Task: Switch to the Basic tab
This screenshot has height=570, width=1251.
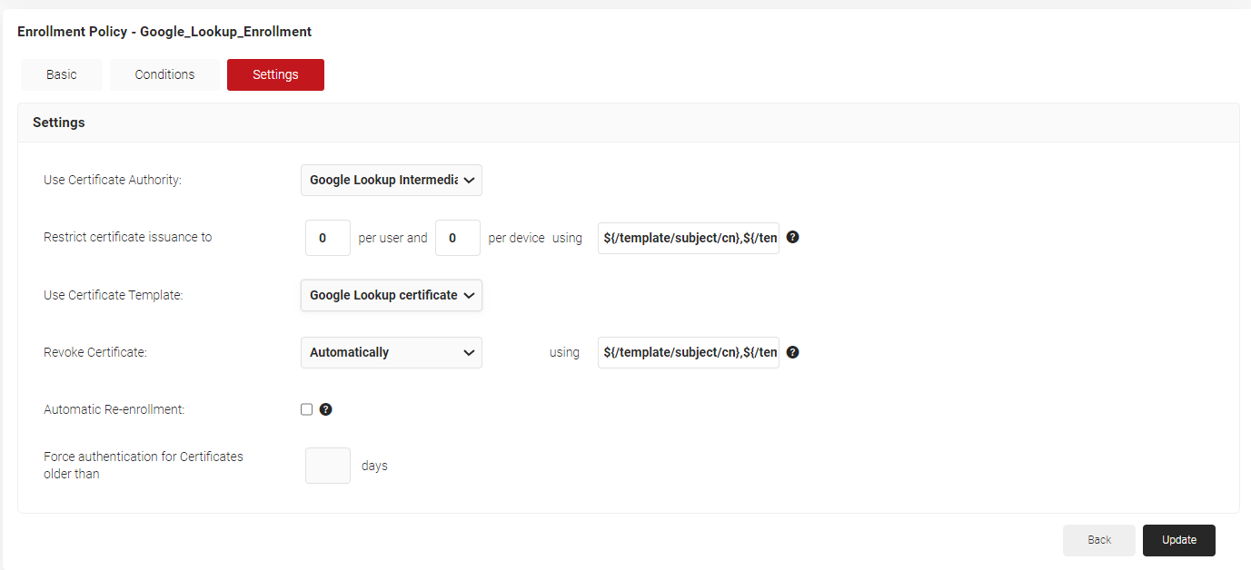Action: click(62, 74)
